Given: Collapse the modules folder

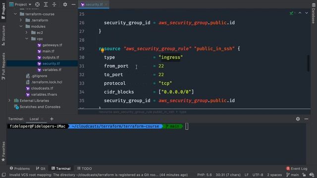Looking at the screenshot, I should (x=21, y=26).
